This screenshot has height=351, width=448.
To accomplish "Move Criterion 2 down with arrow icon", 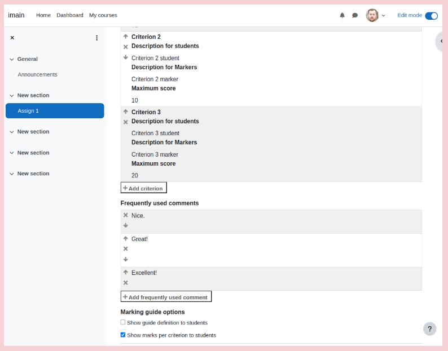I will 125,57.
